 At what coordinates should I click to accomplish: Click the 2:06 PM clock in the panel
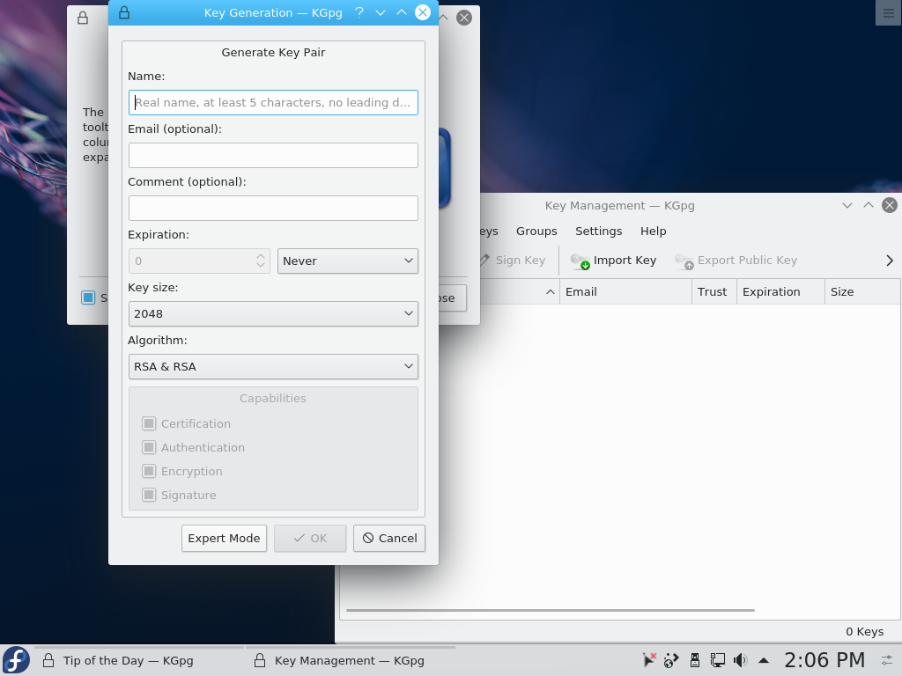(x=824, y=660)
